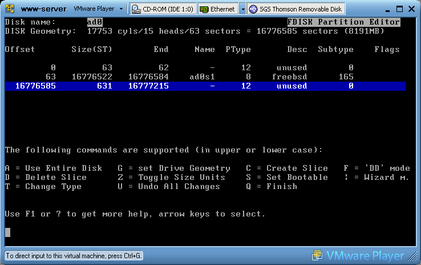Viewport: 421px width, 265px height.
Task: Click the 'S = Set Bootable' command
Action: [x=287, y=178]
